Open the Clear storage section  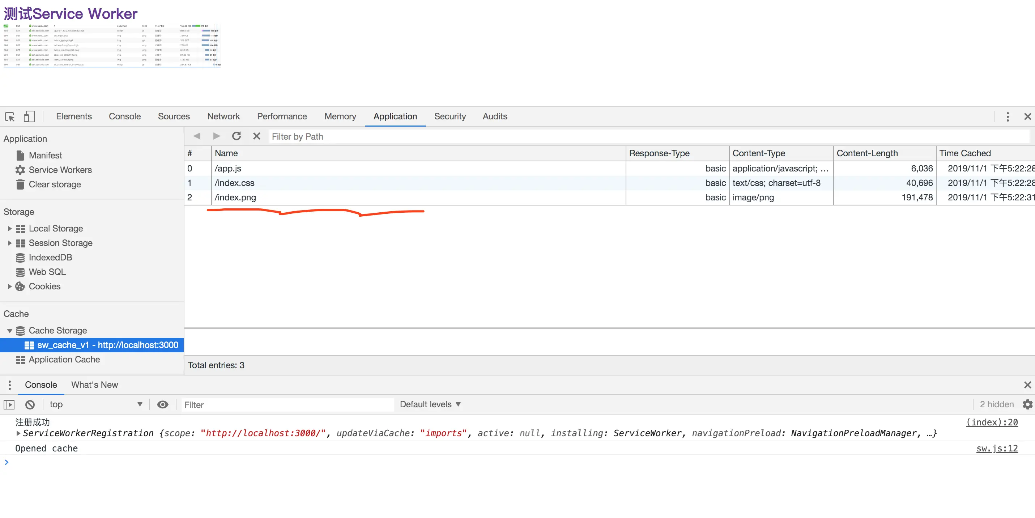click(x=48, y=184)
